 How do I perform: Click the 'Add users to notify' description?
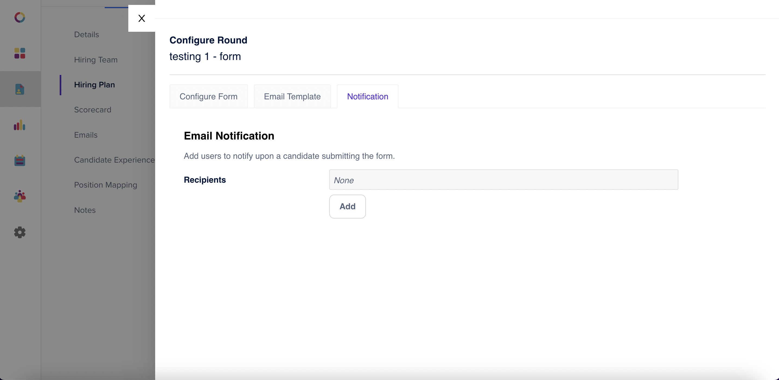tap(289, 156)
